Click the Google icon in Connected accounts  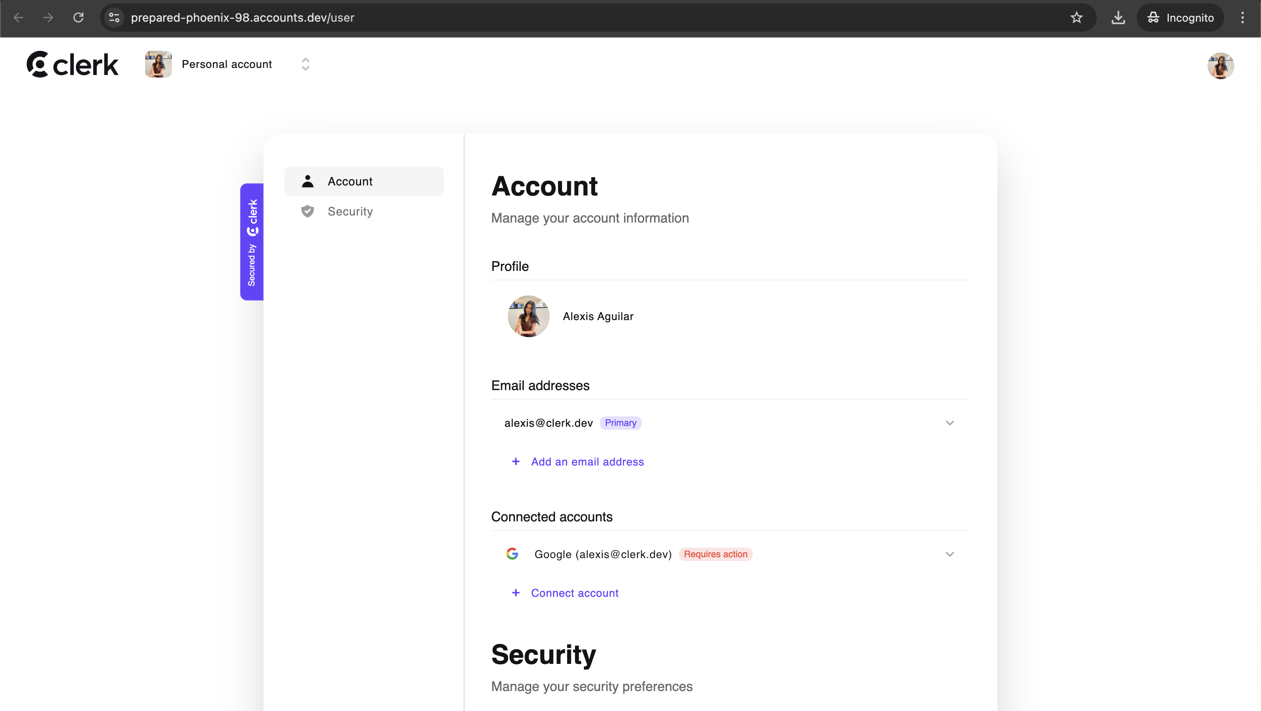tap(512, 554)
